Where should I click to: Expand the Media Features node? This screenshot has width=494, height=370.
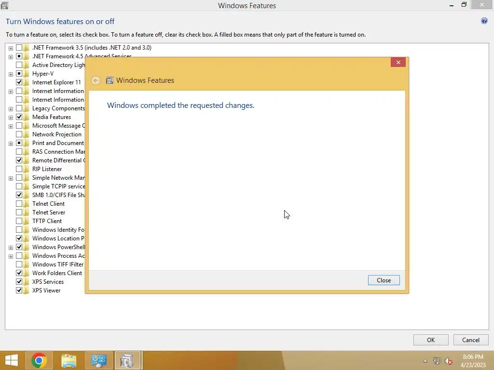[x=11, y=118]
